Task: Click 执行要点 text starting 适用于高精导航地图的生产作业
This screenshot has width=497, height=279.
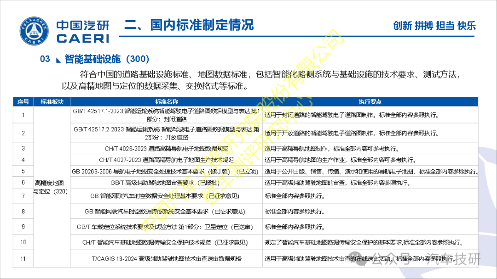Action: coord(341,160)
